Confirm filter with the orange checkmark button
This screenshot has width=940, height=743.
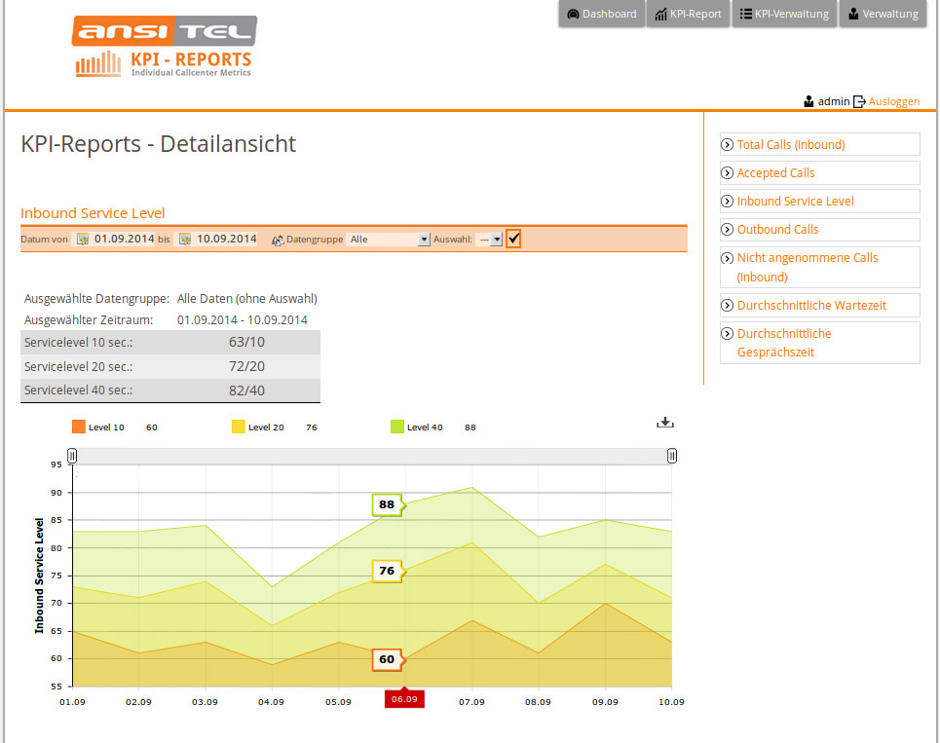(513, 239)
